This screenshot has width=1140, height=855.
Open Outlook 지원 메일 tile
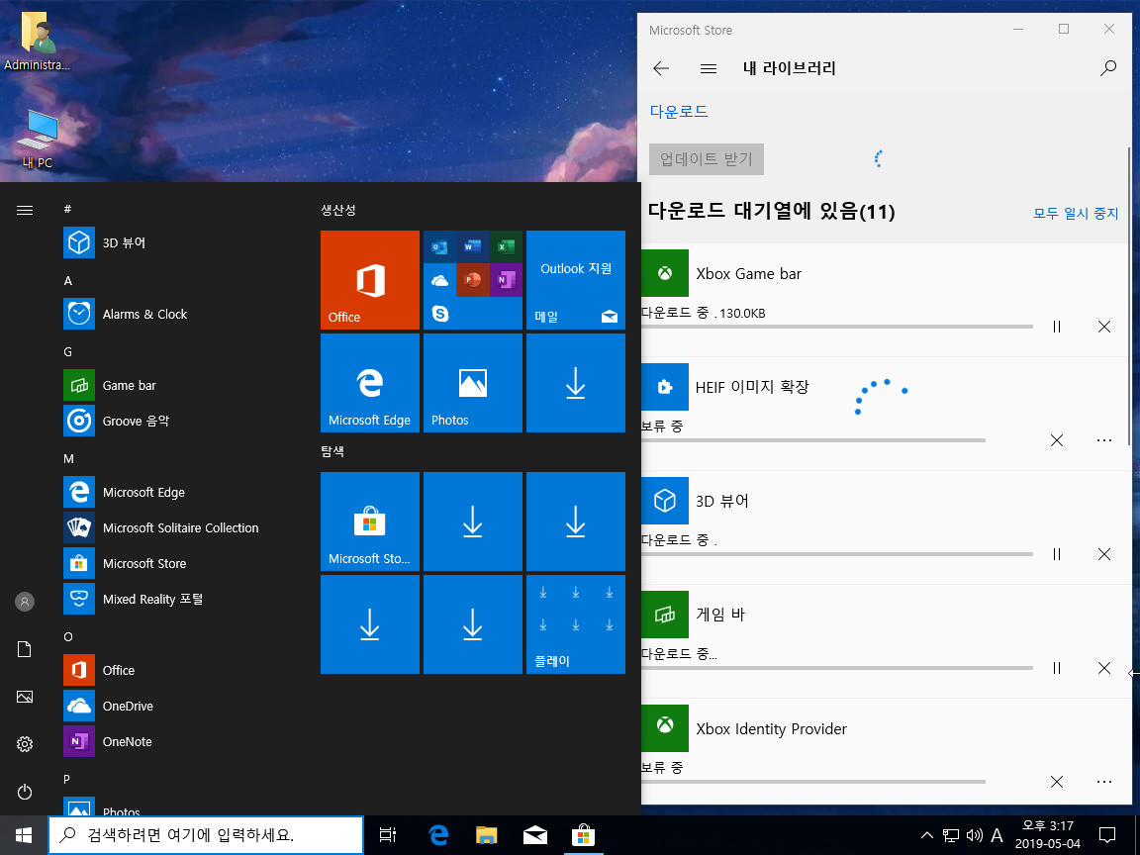coord(576,280)
